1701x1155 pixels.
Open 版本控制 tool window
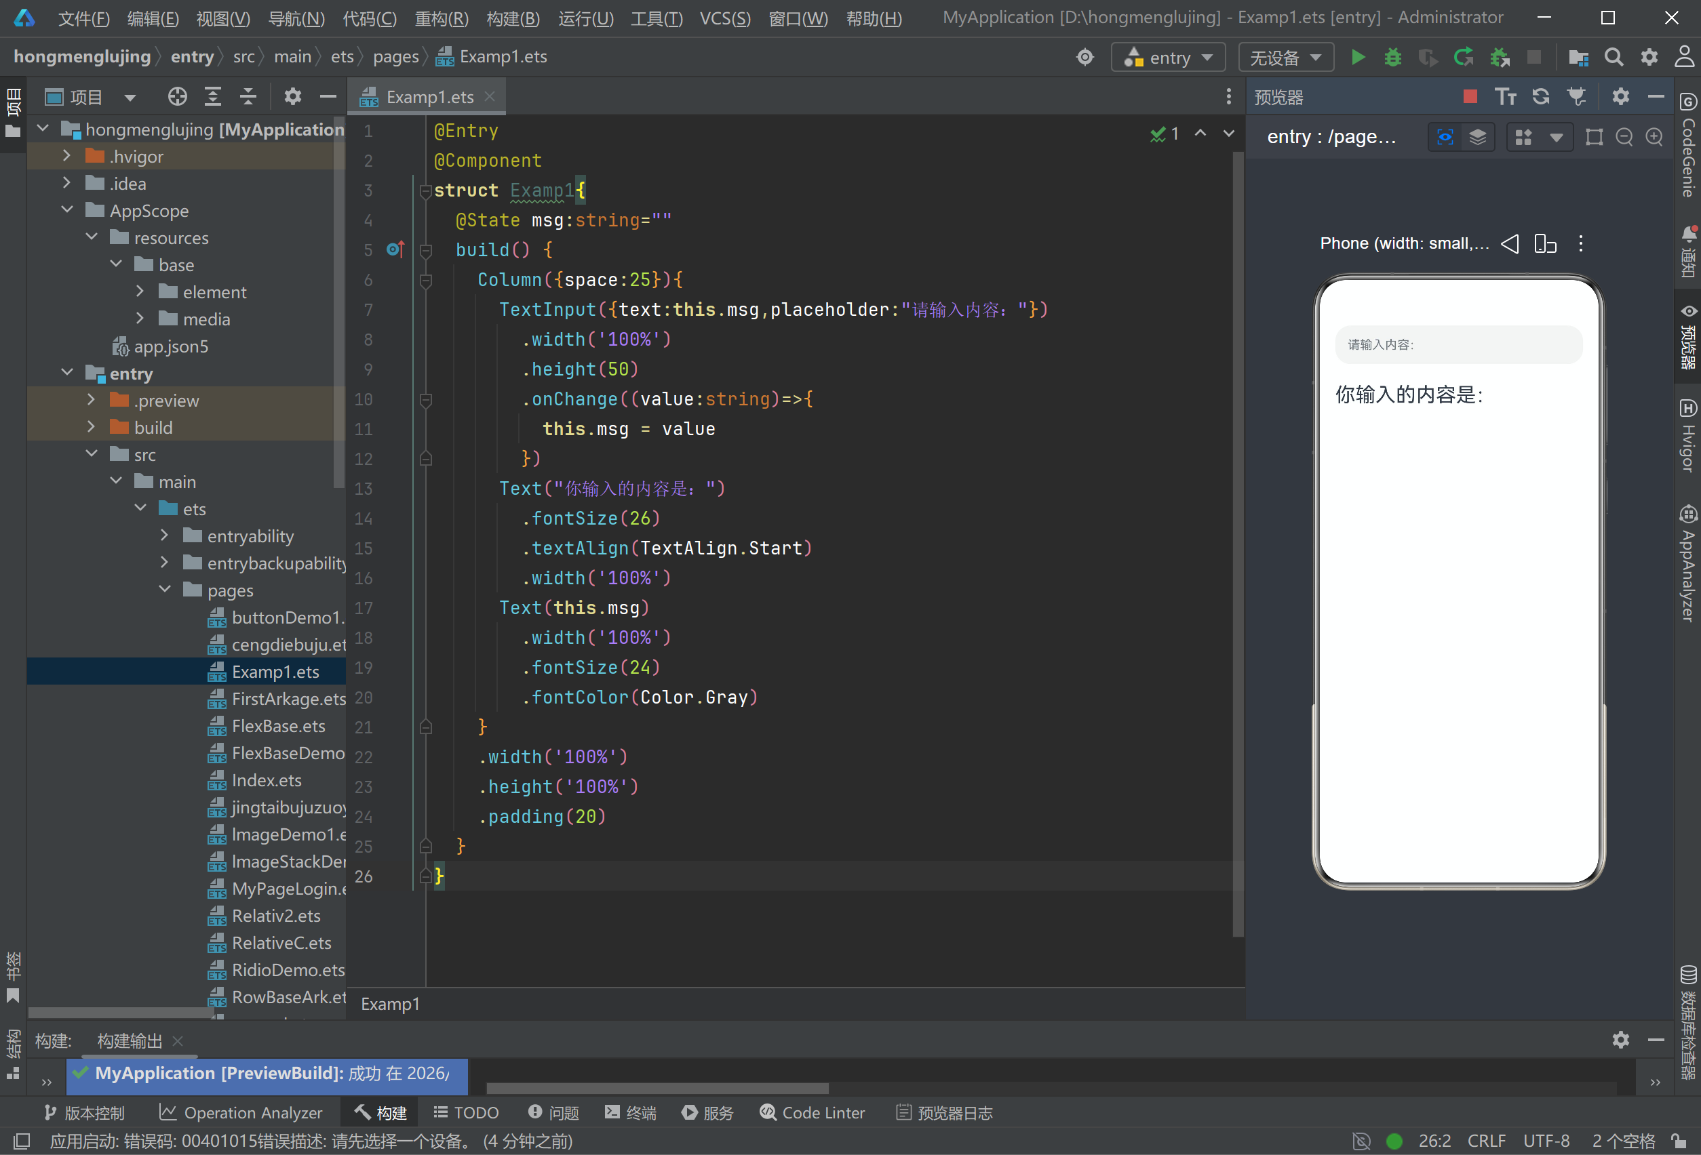(x=83, y=1112)
